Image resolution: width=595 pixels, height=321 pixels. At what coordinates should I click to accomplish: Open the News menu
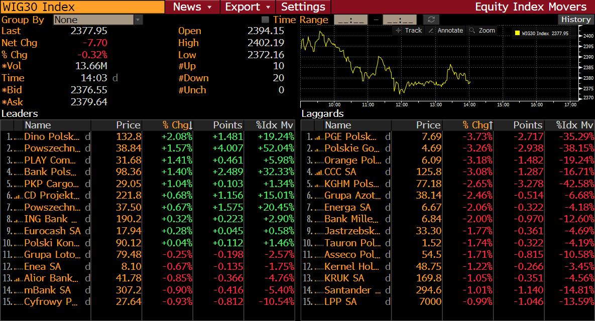point(192,7)
